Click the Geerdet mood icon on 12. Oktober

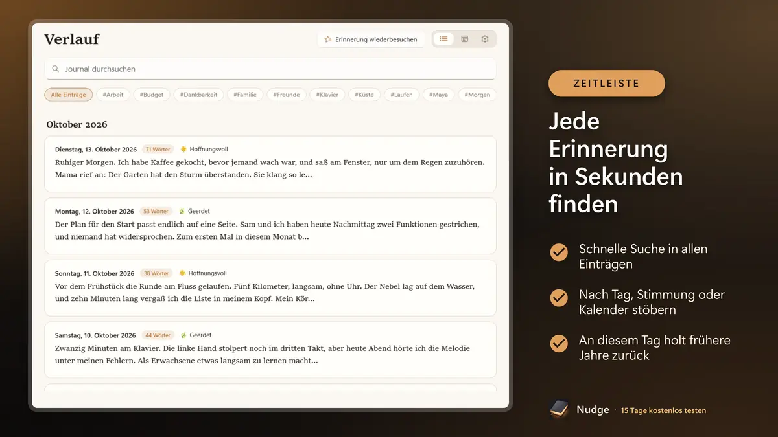coord(182,212)
